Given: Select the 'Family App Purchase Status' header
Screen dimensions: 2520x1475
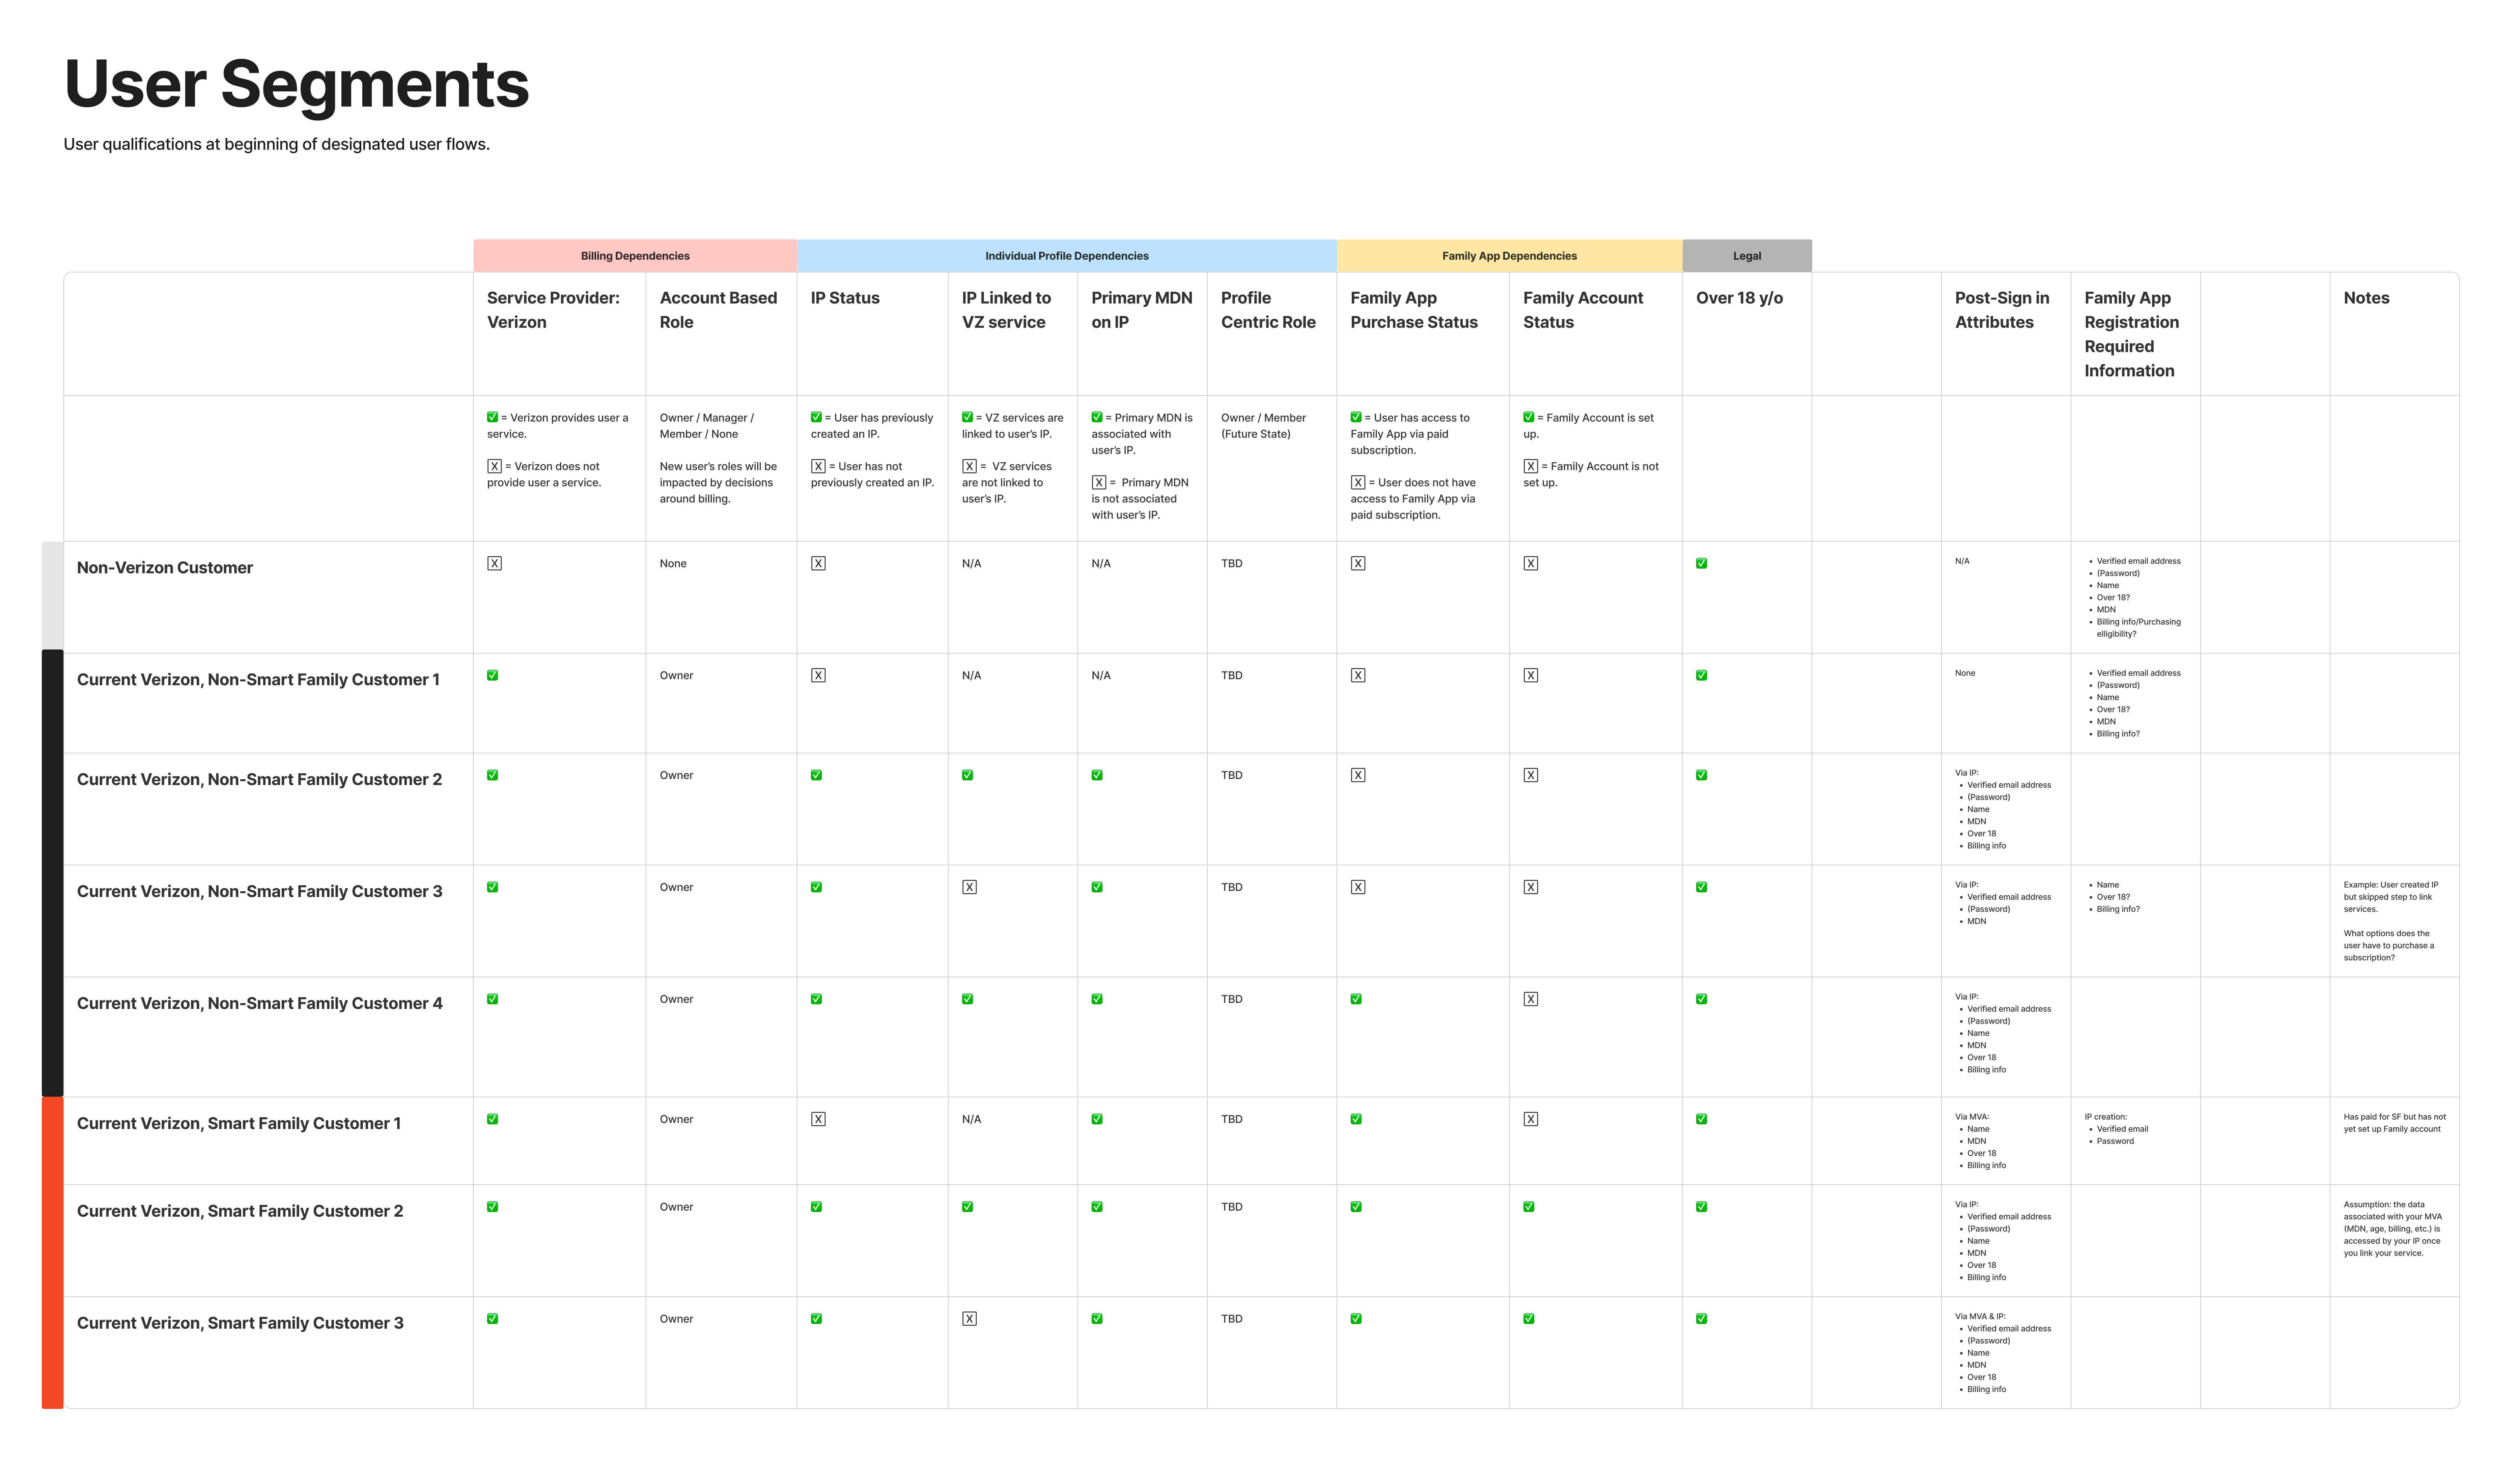Looking at the screenshot, I should 1414,310.
